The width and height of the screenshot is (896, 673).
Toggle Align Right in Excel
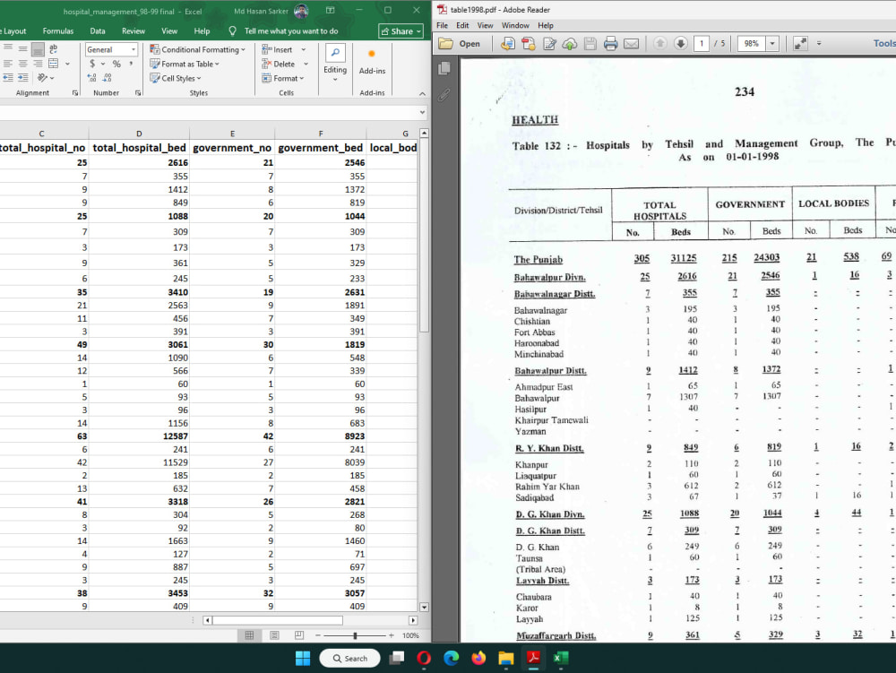click(x=38, y=64)
